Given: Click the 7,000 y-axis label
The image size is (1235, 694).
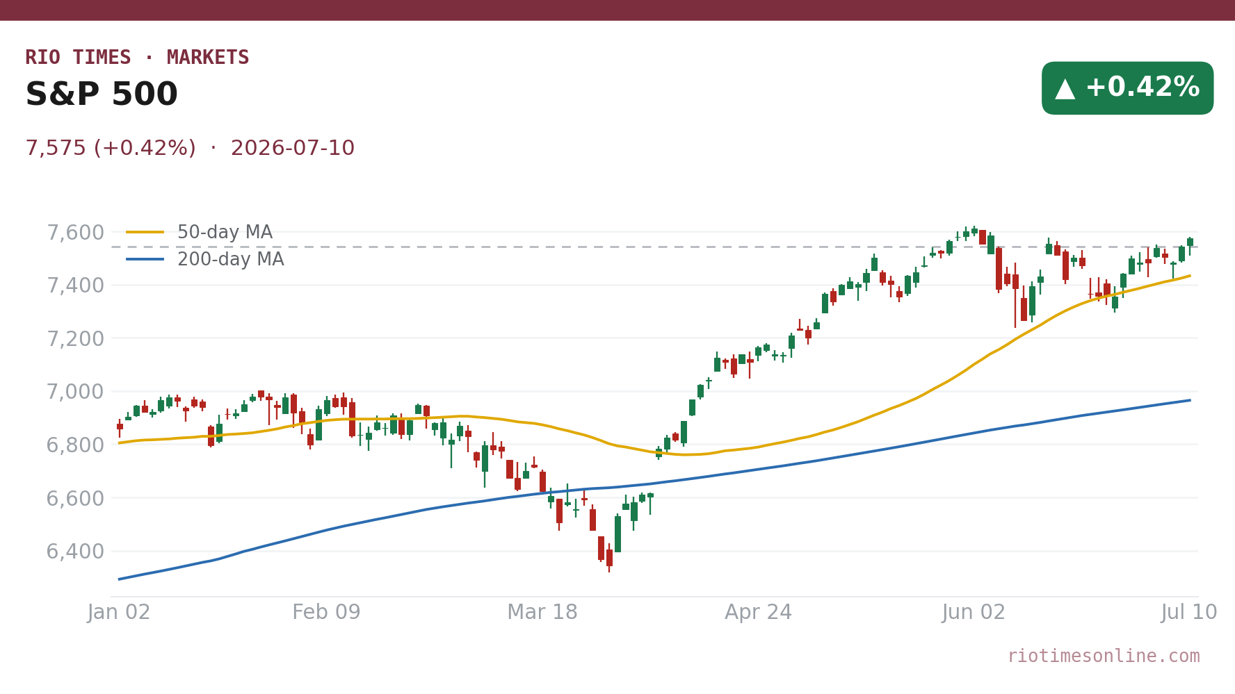Looking at the screenshot, I should pos(75,392).
